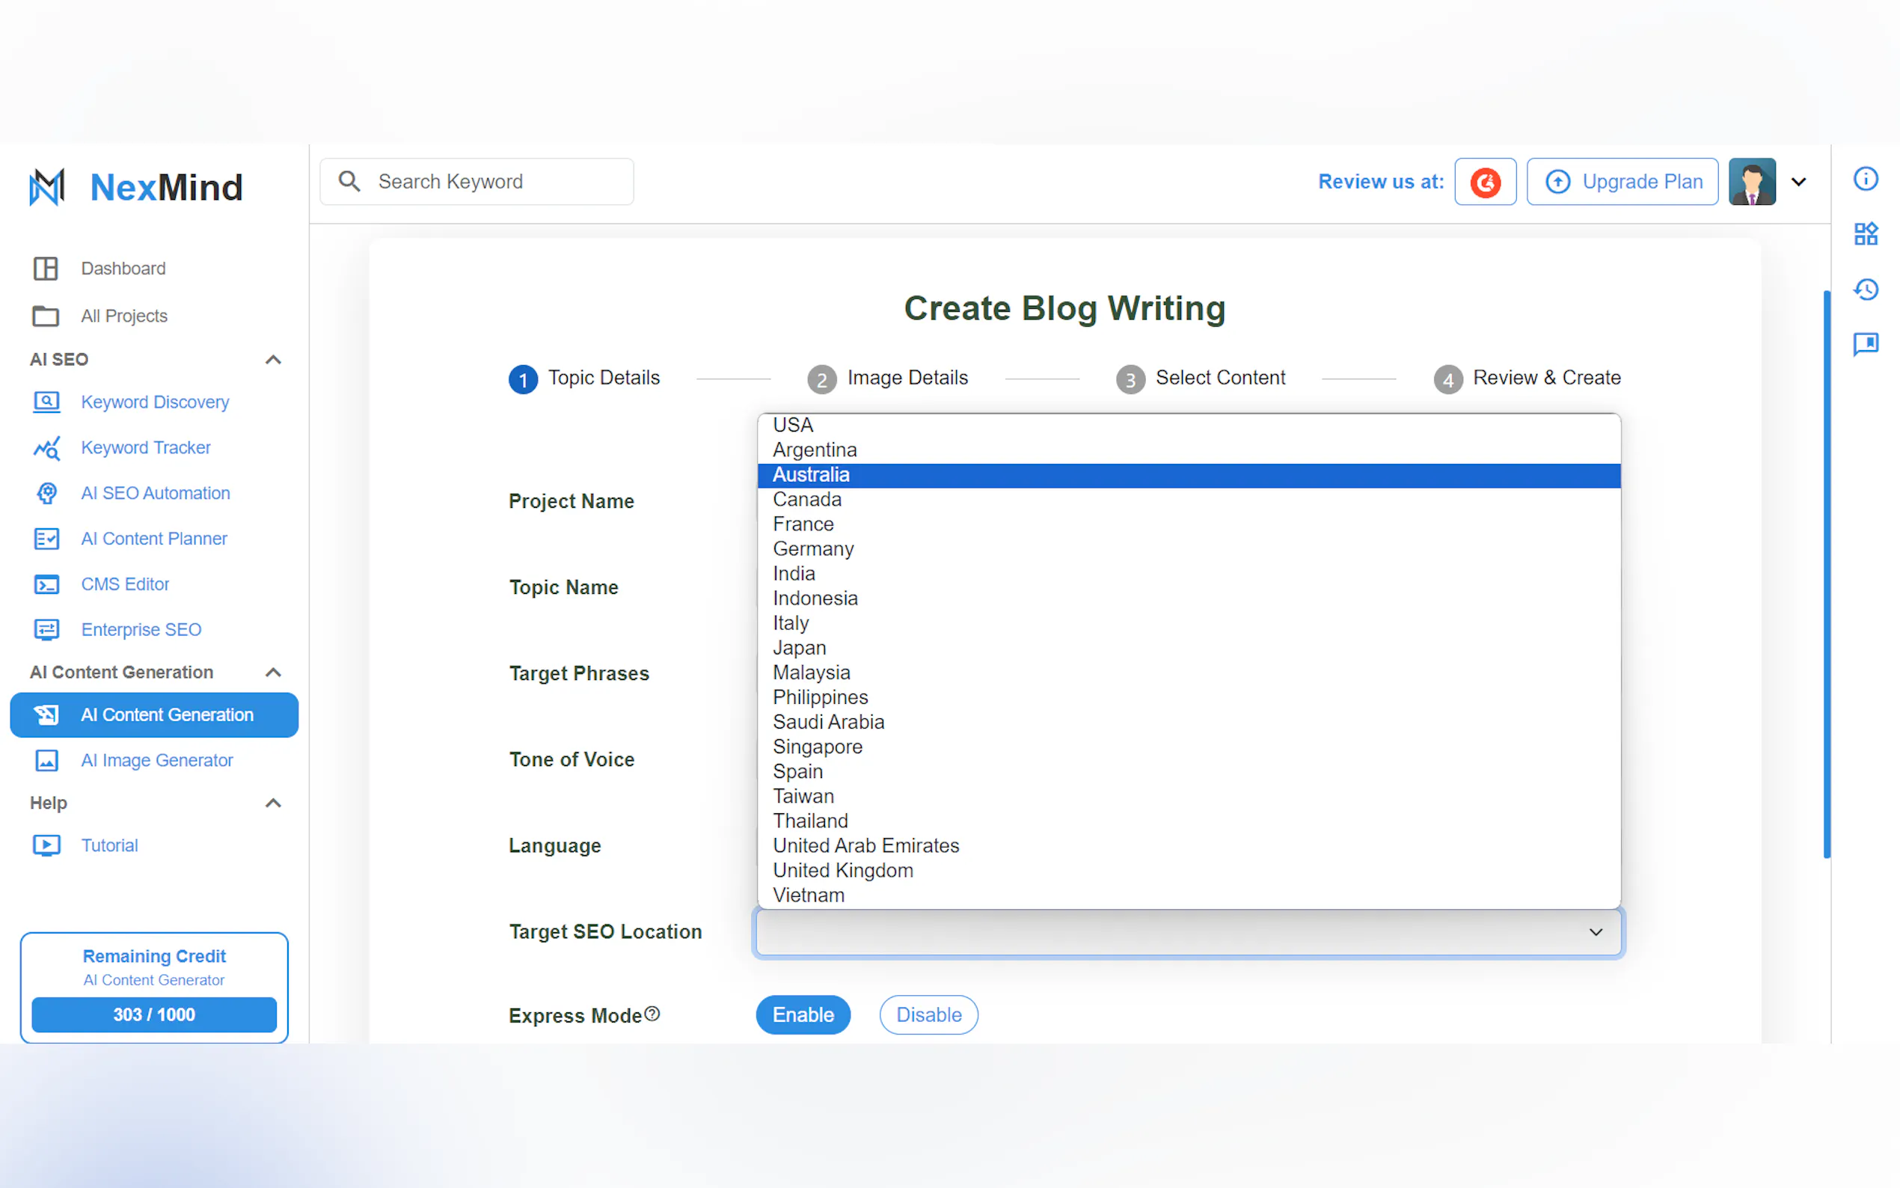Go to AI Image Generator
The height and width of the screenshot is (1188, 1900).
(156, 761)
